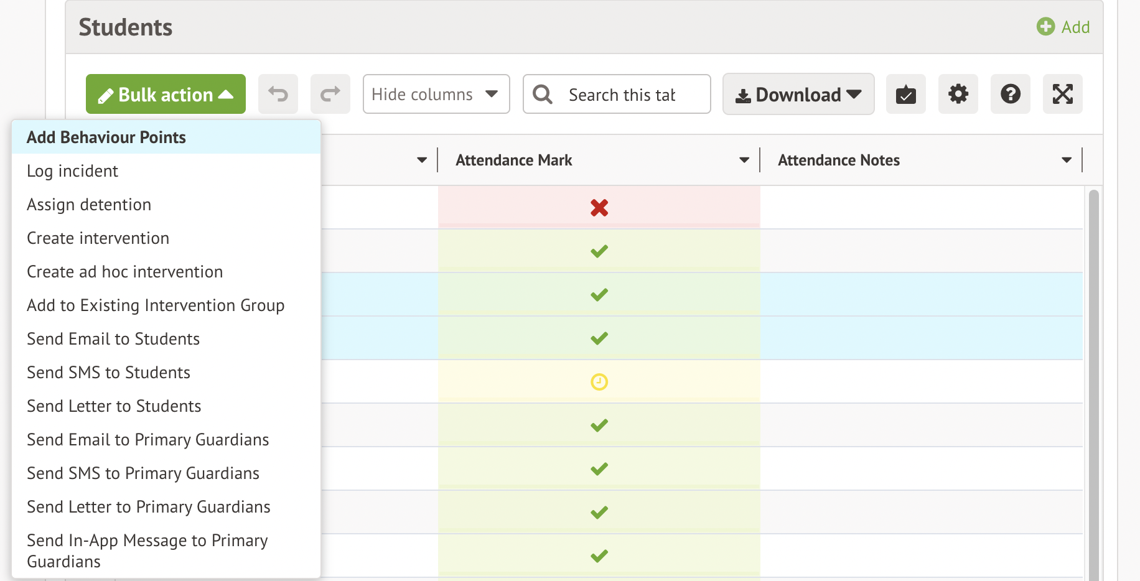Click the help question mark icon
Screen dimensions: 1140x581
[x=1011, y=94]
